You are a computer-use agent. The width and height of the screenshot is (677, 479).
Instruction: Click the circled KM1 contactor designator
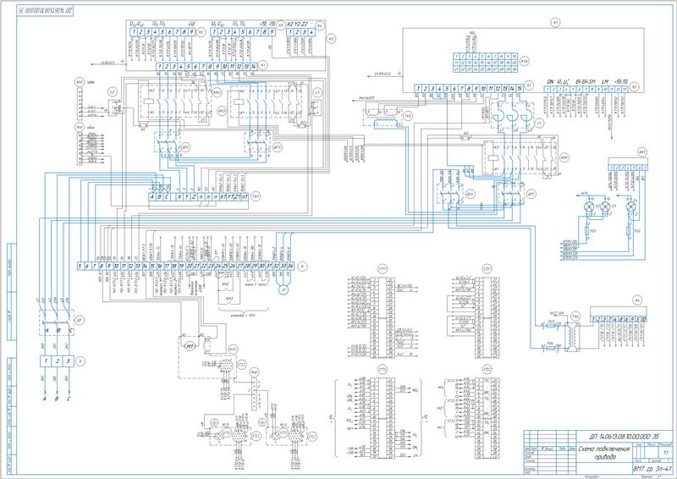click(x=564, y=158)
